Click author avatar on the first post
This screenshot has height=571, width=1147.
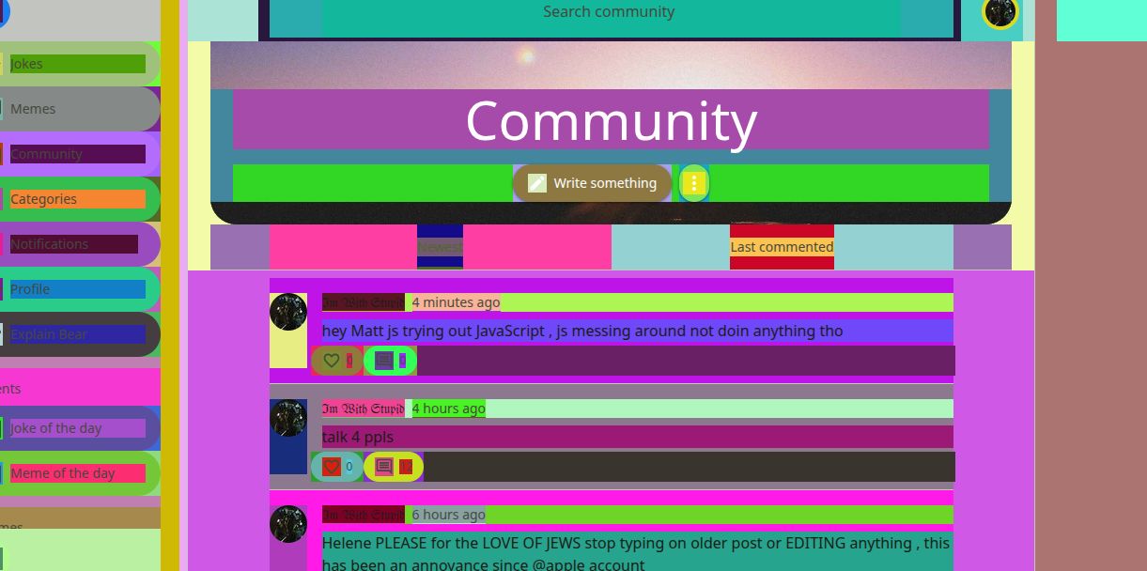(x=288, y=312)
